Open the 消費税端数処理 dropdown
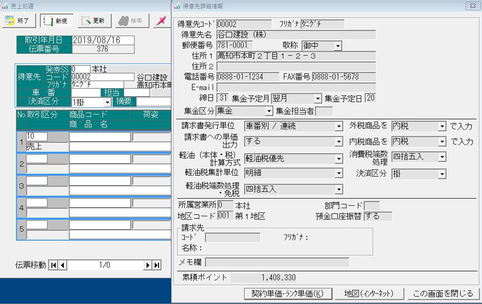 442,157
